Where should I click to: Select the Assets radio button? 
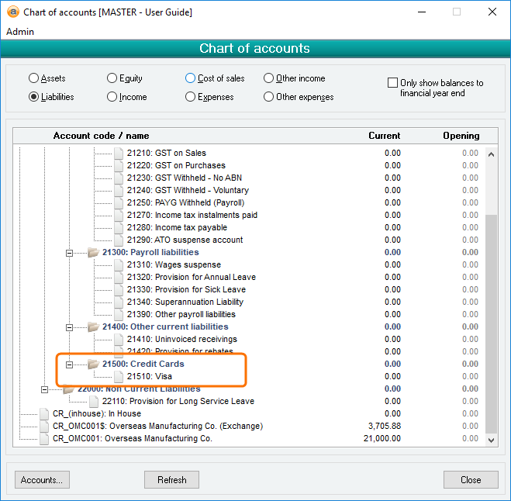tap(33, 78)
